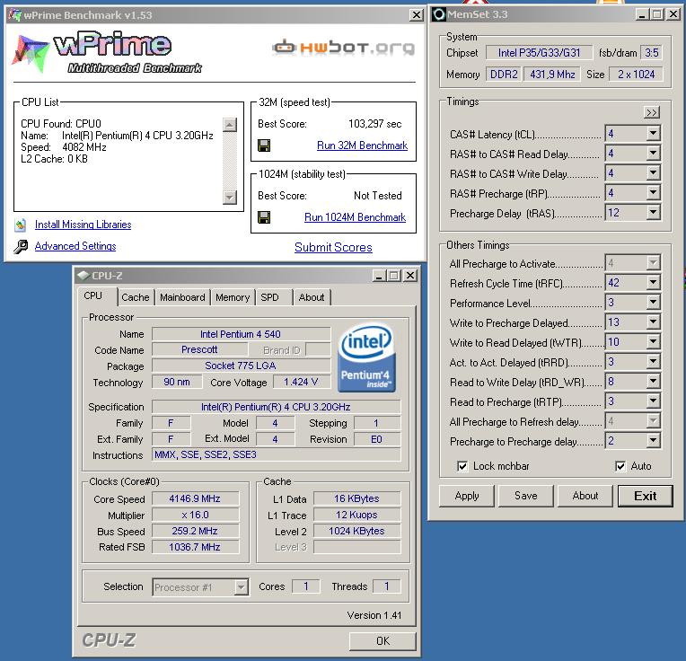Open Write to Read Delayed (tWTR) dropdown

click(x=653, y=341)
